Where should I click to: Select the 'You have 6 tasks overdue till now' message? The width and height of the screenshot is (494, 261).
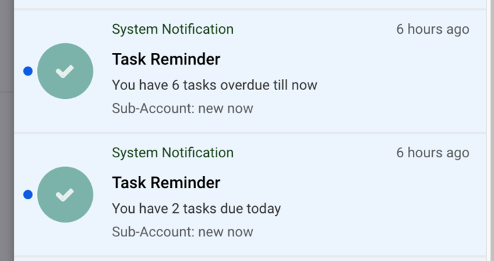[214, 85]
